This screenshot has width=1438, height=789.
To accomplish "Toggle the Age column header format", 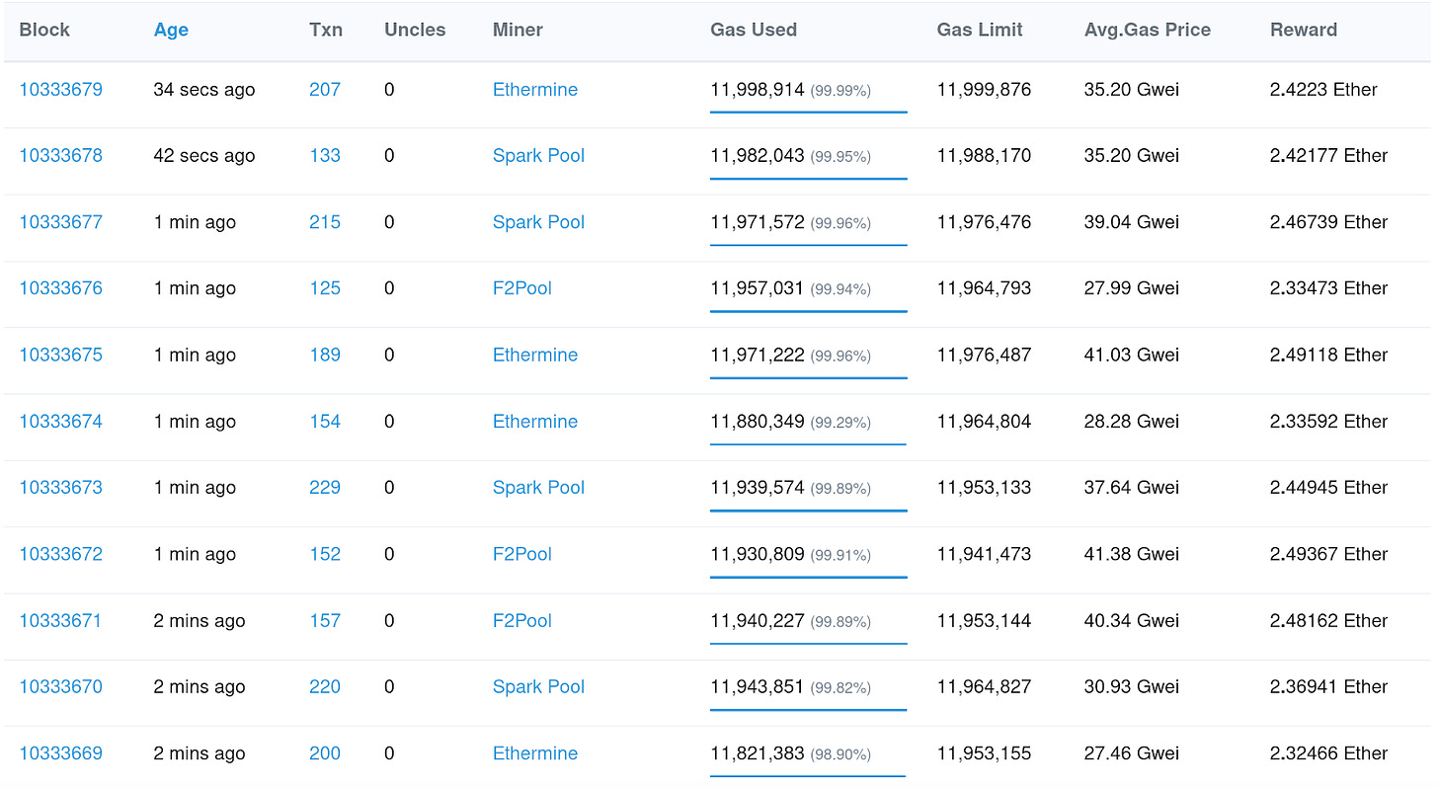I will pos(170,30).
